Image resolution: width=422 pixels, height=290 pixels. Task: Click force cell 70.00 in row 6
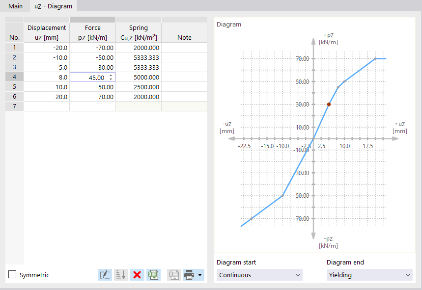[92, 97]
